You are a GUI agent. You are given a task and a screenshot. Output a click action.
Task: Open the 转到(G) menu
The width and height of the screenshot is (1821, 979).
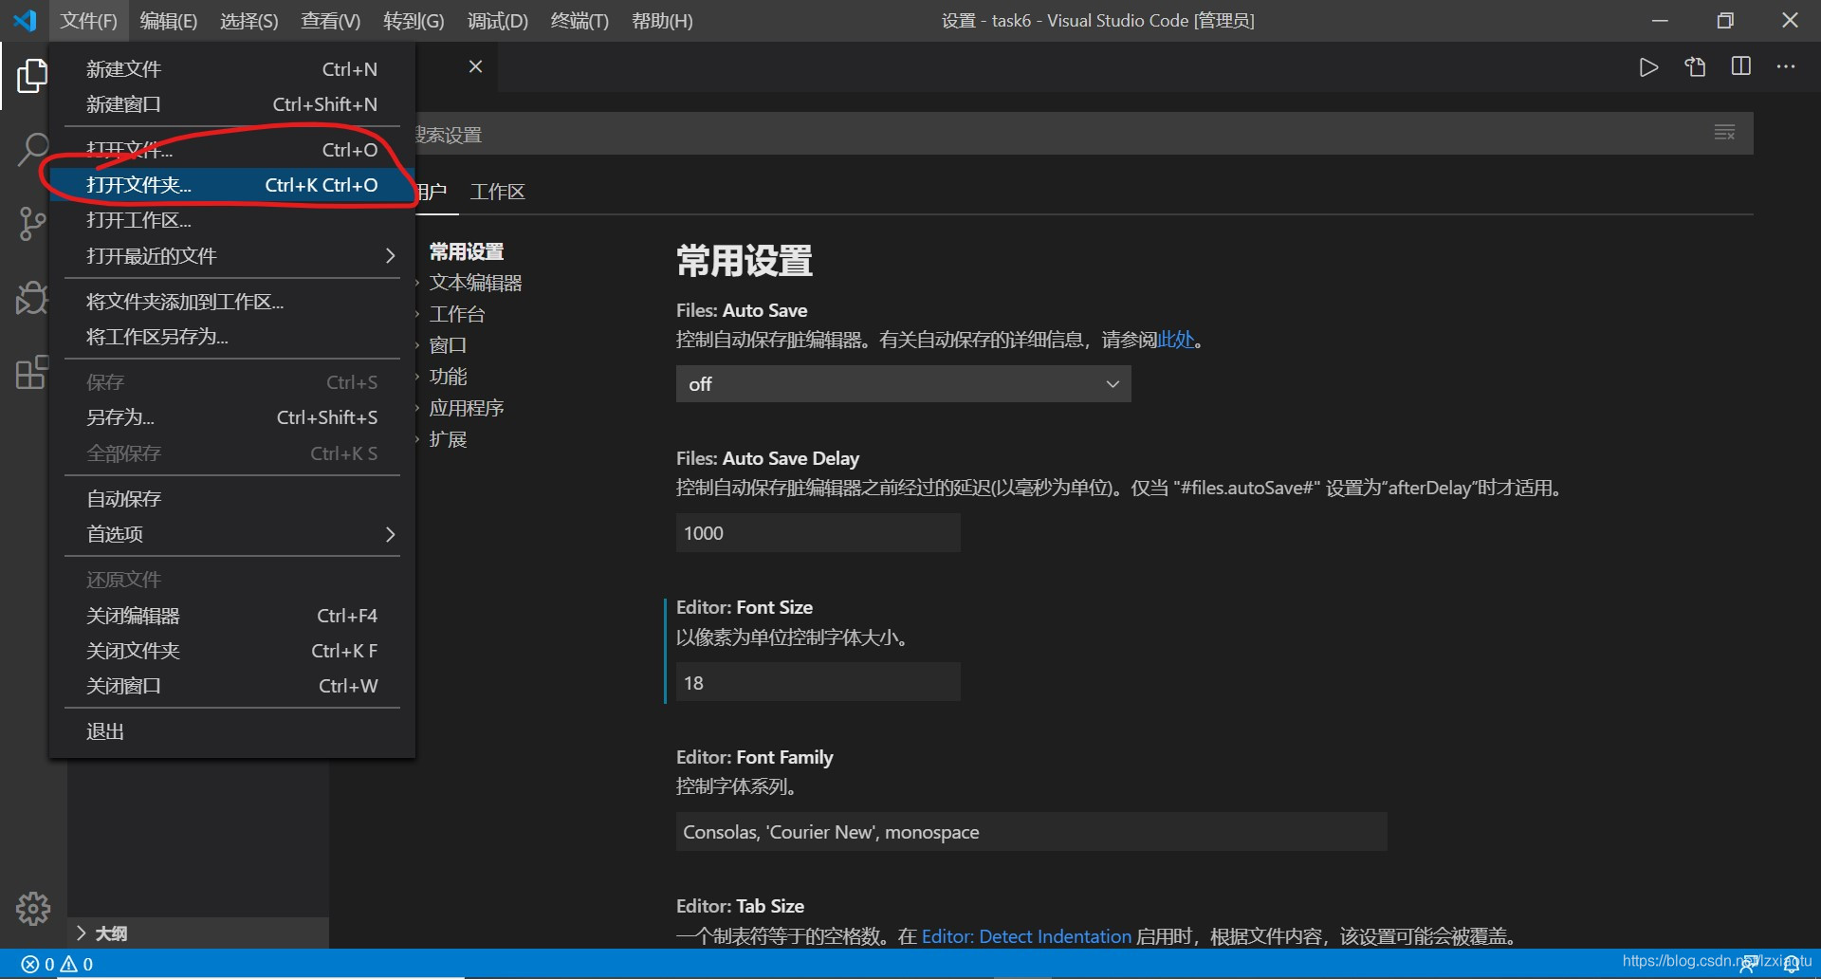[414, 21]
